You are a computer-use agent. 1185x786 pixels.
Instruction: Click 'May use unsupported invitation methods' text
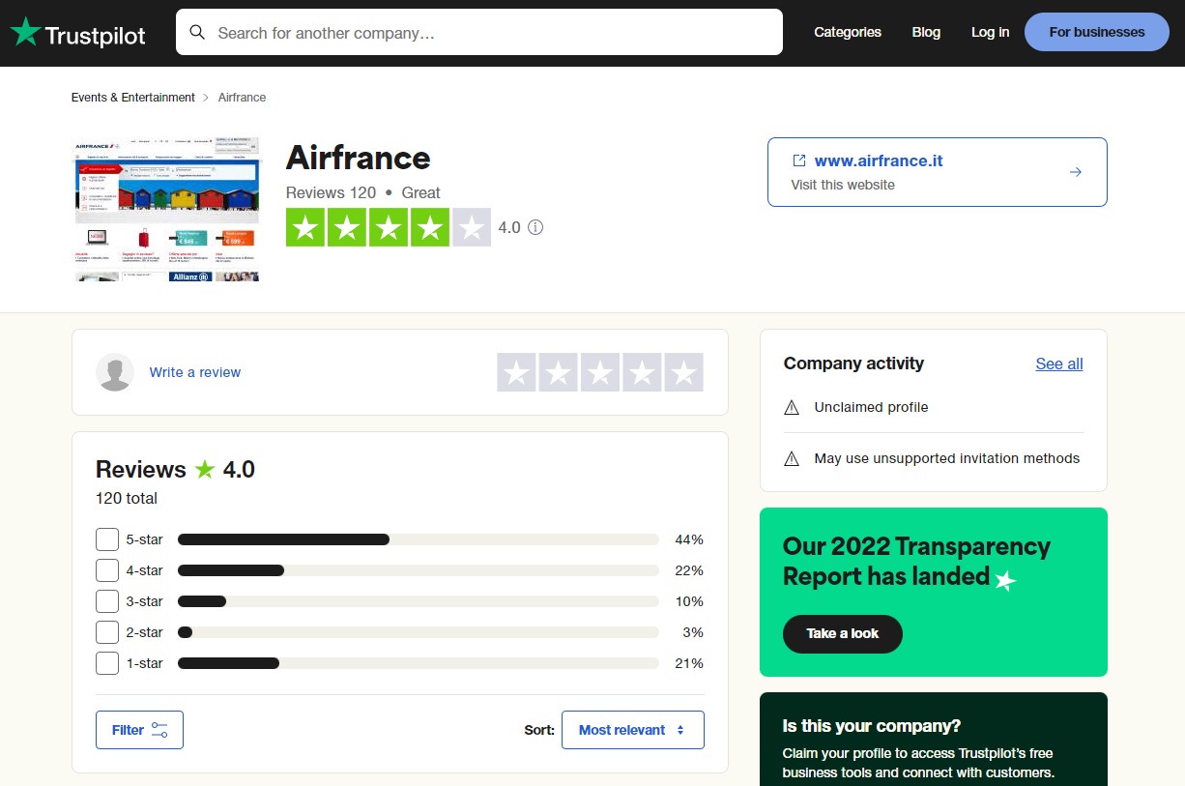tap(947, 458)
